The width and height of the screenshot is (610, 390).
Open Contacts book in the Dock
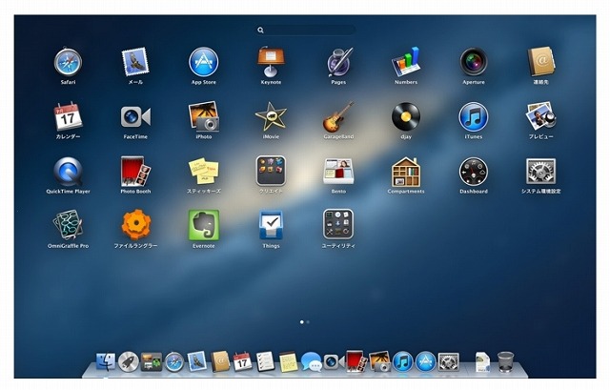pyautogui.click(x=220, y=361)
